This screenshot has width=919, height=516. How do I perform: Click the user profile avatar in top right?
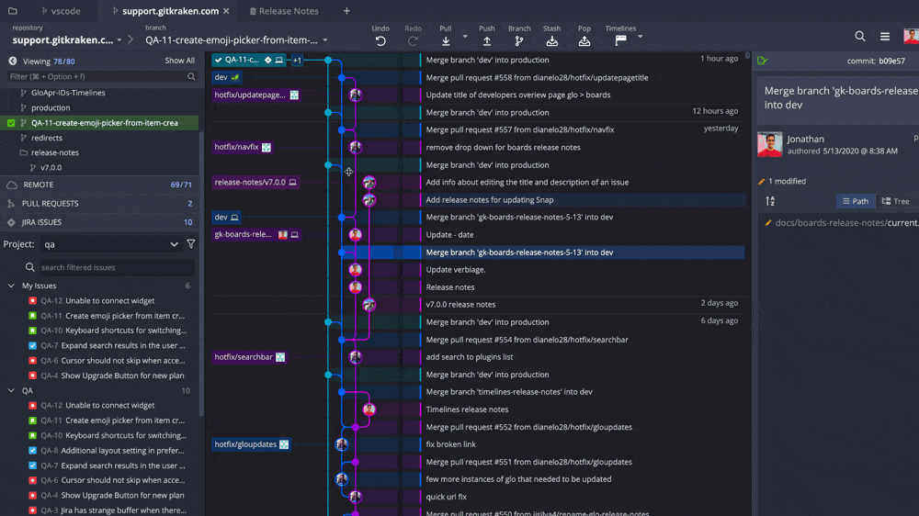[912, 37]
